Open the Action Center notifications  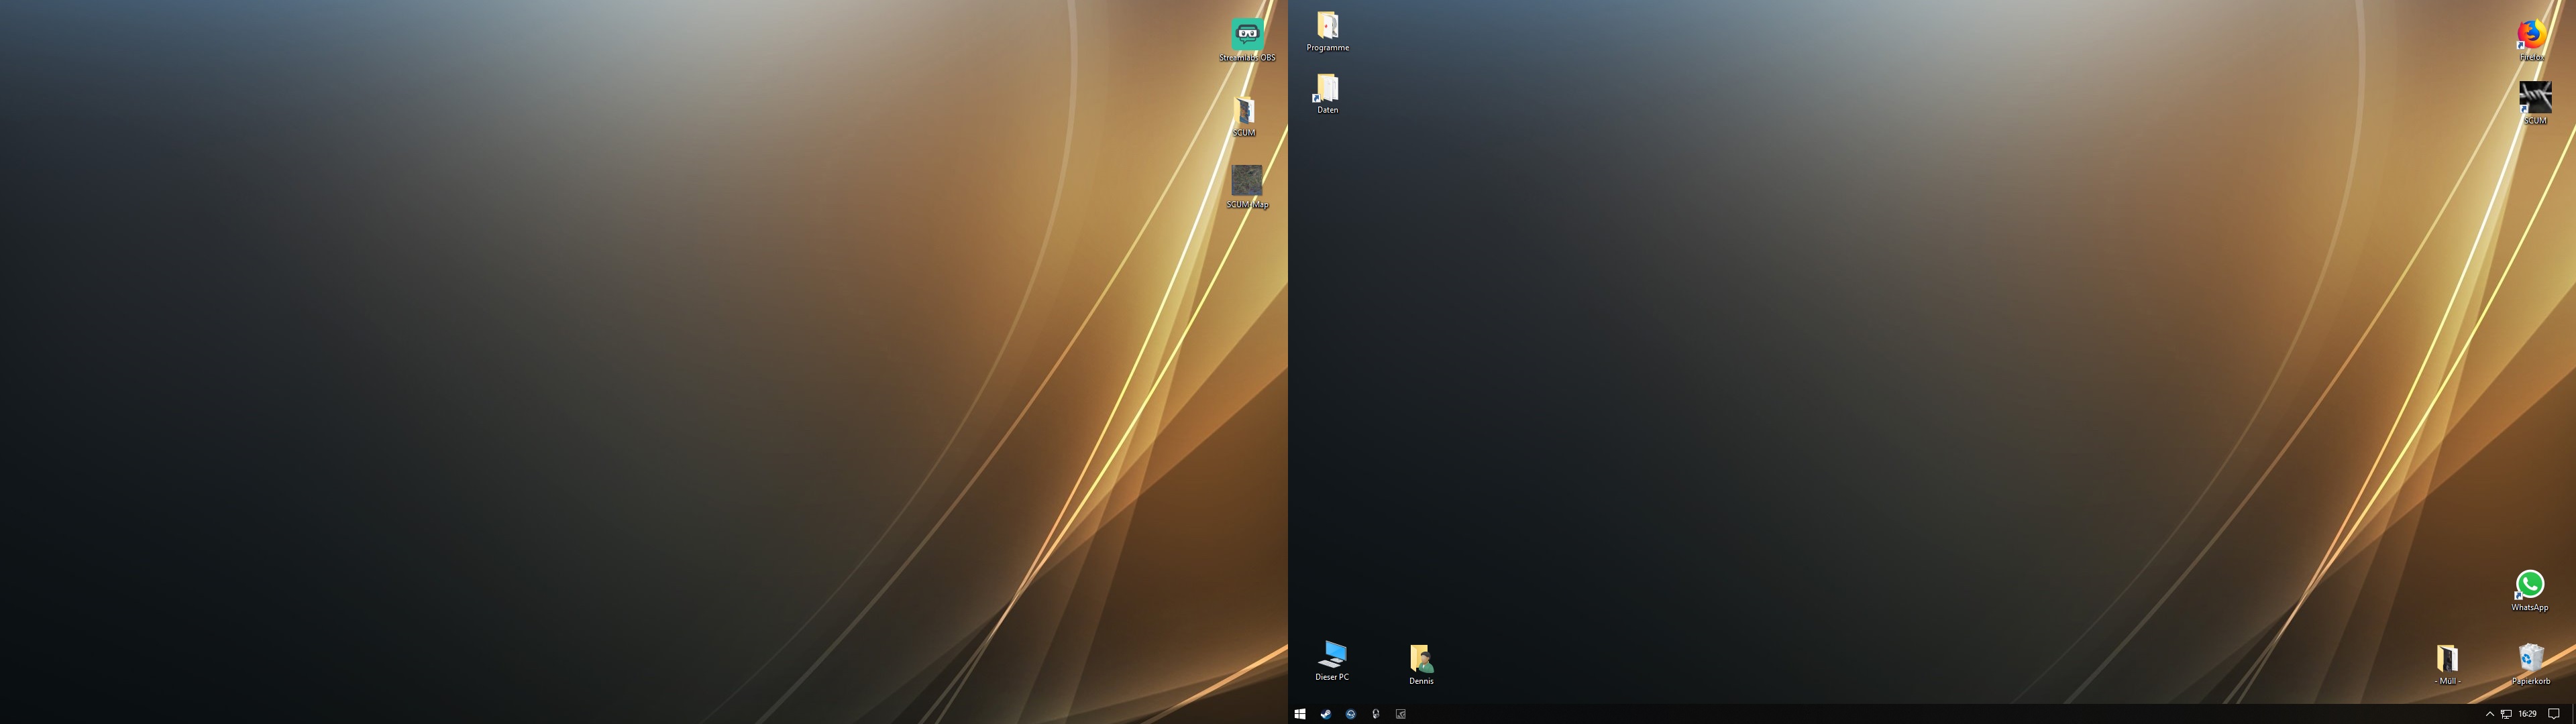click(x=2553, y=714)
